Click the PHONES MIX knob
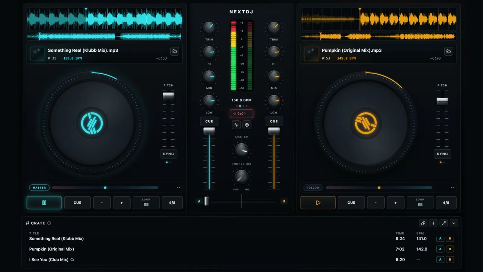 tap(241, 176)
